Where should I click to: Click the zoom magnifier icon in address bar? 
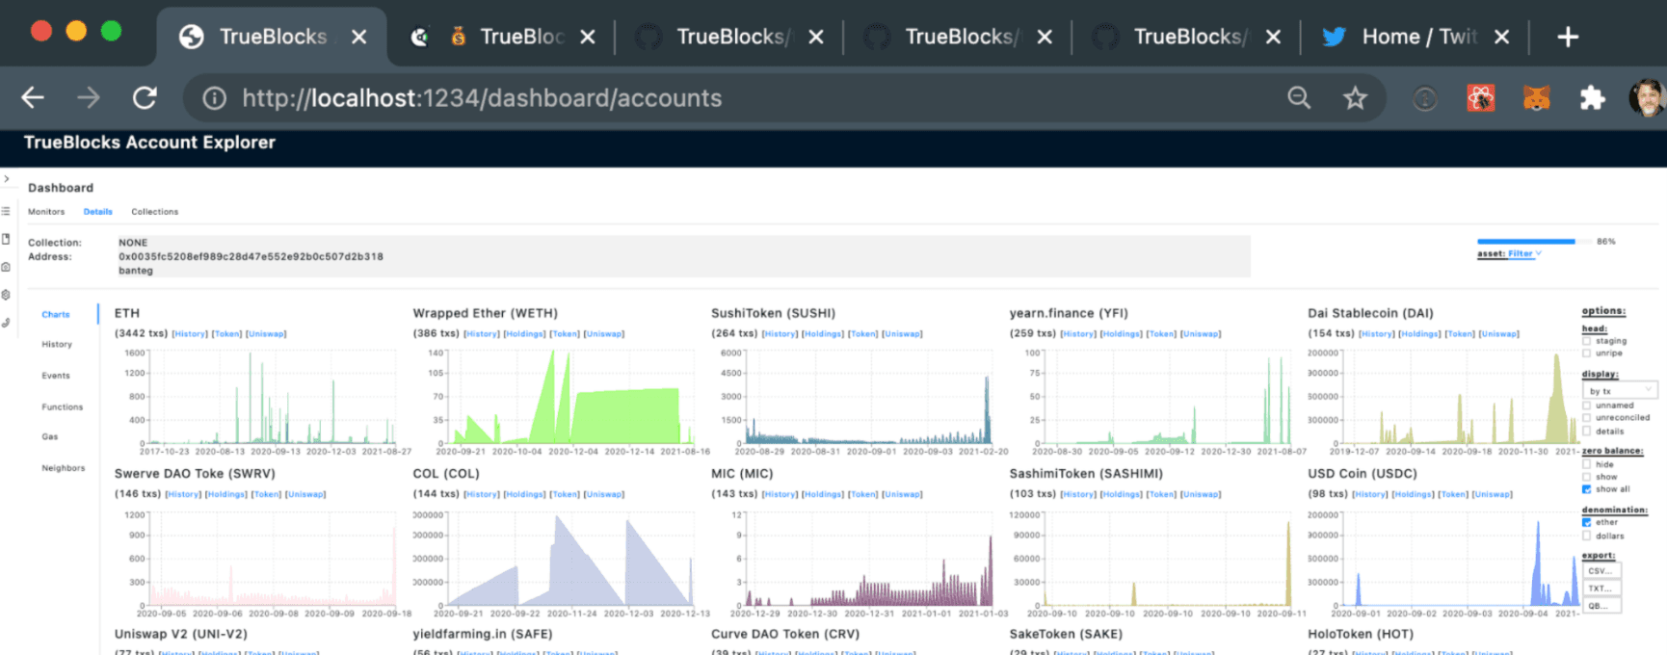click(x=1299, y=97)
